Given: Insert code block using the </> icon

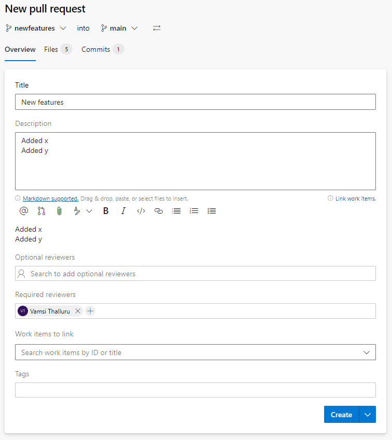Looking at the screenshot, I should tap(141, 211).
